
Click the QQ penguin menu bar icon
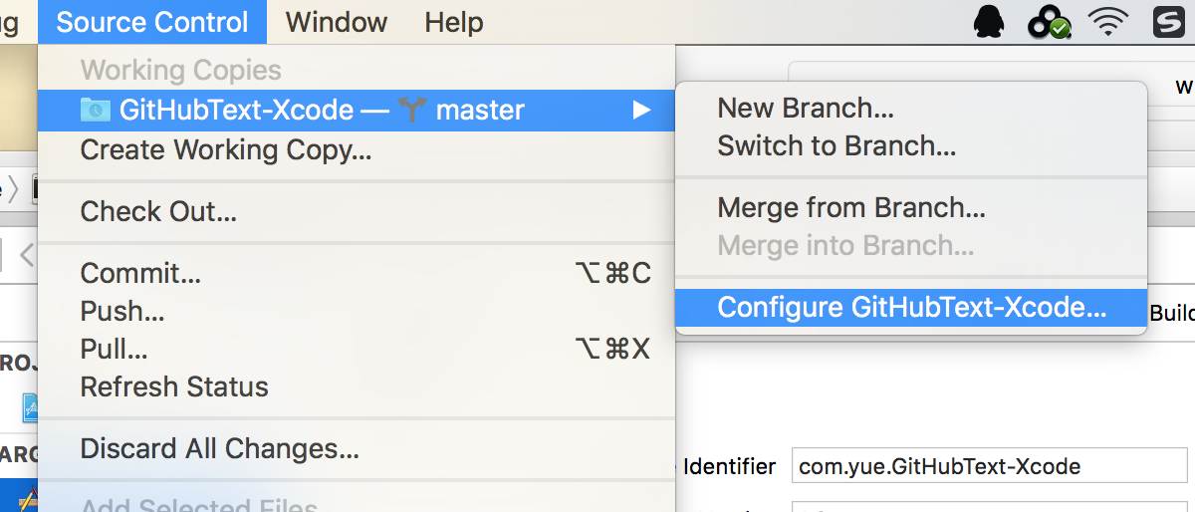click(988, 22)
